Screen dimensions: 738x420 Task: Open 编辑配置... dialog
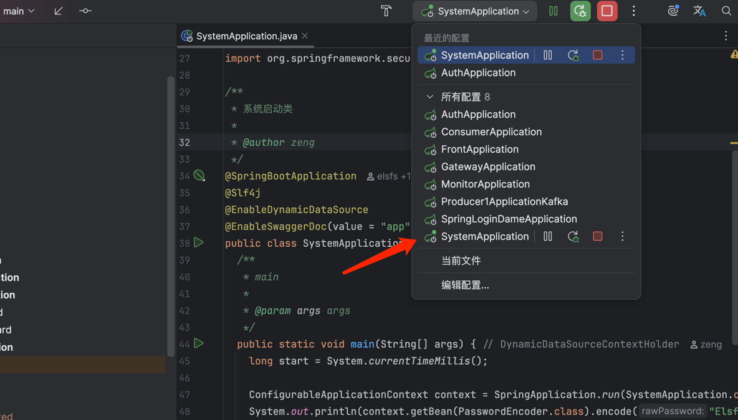coord(465,285)
